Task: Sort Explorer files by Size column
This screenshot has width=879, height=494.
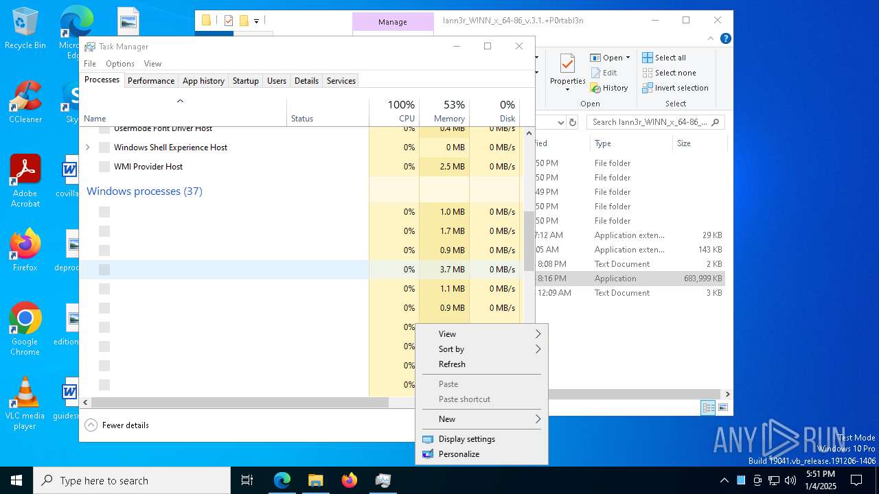Action: click(698, 143)
